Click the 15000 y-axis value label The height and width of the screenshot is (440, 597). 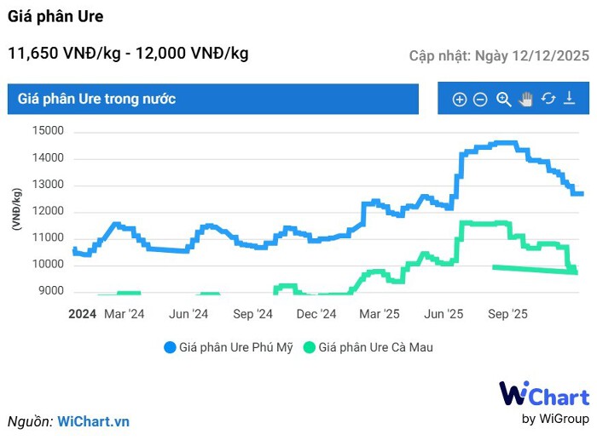(49, 131)
